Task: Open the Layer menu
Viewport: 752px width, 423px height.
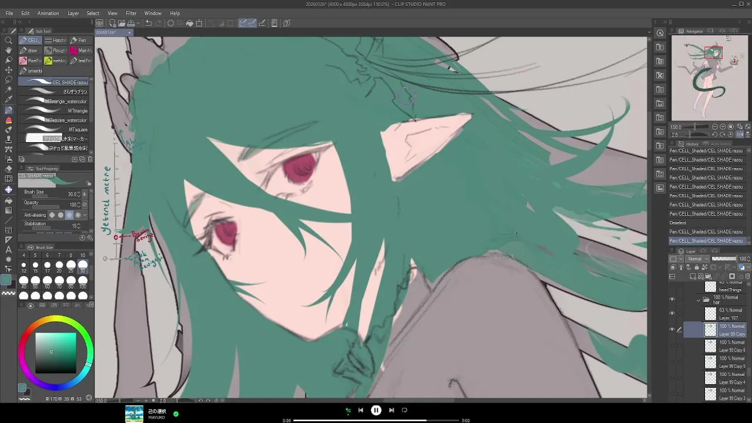Action: click(73, 13)
